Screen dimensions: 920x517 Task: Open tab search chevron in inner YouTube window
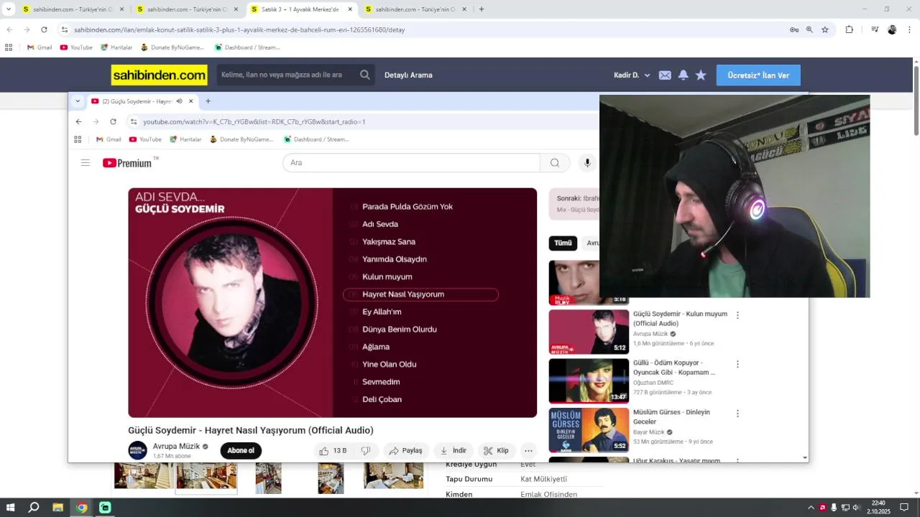[x=78, y=101]
